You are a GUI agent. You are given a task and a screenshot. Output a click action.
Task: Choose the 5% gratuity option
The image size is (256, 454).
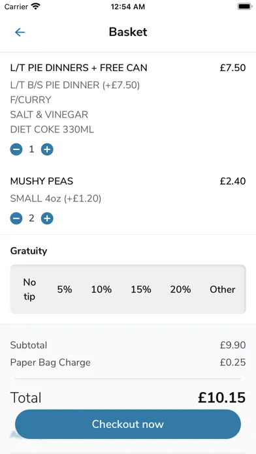(65, 289)
